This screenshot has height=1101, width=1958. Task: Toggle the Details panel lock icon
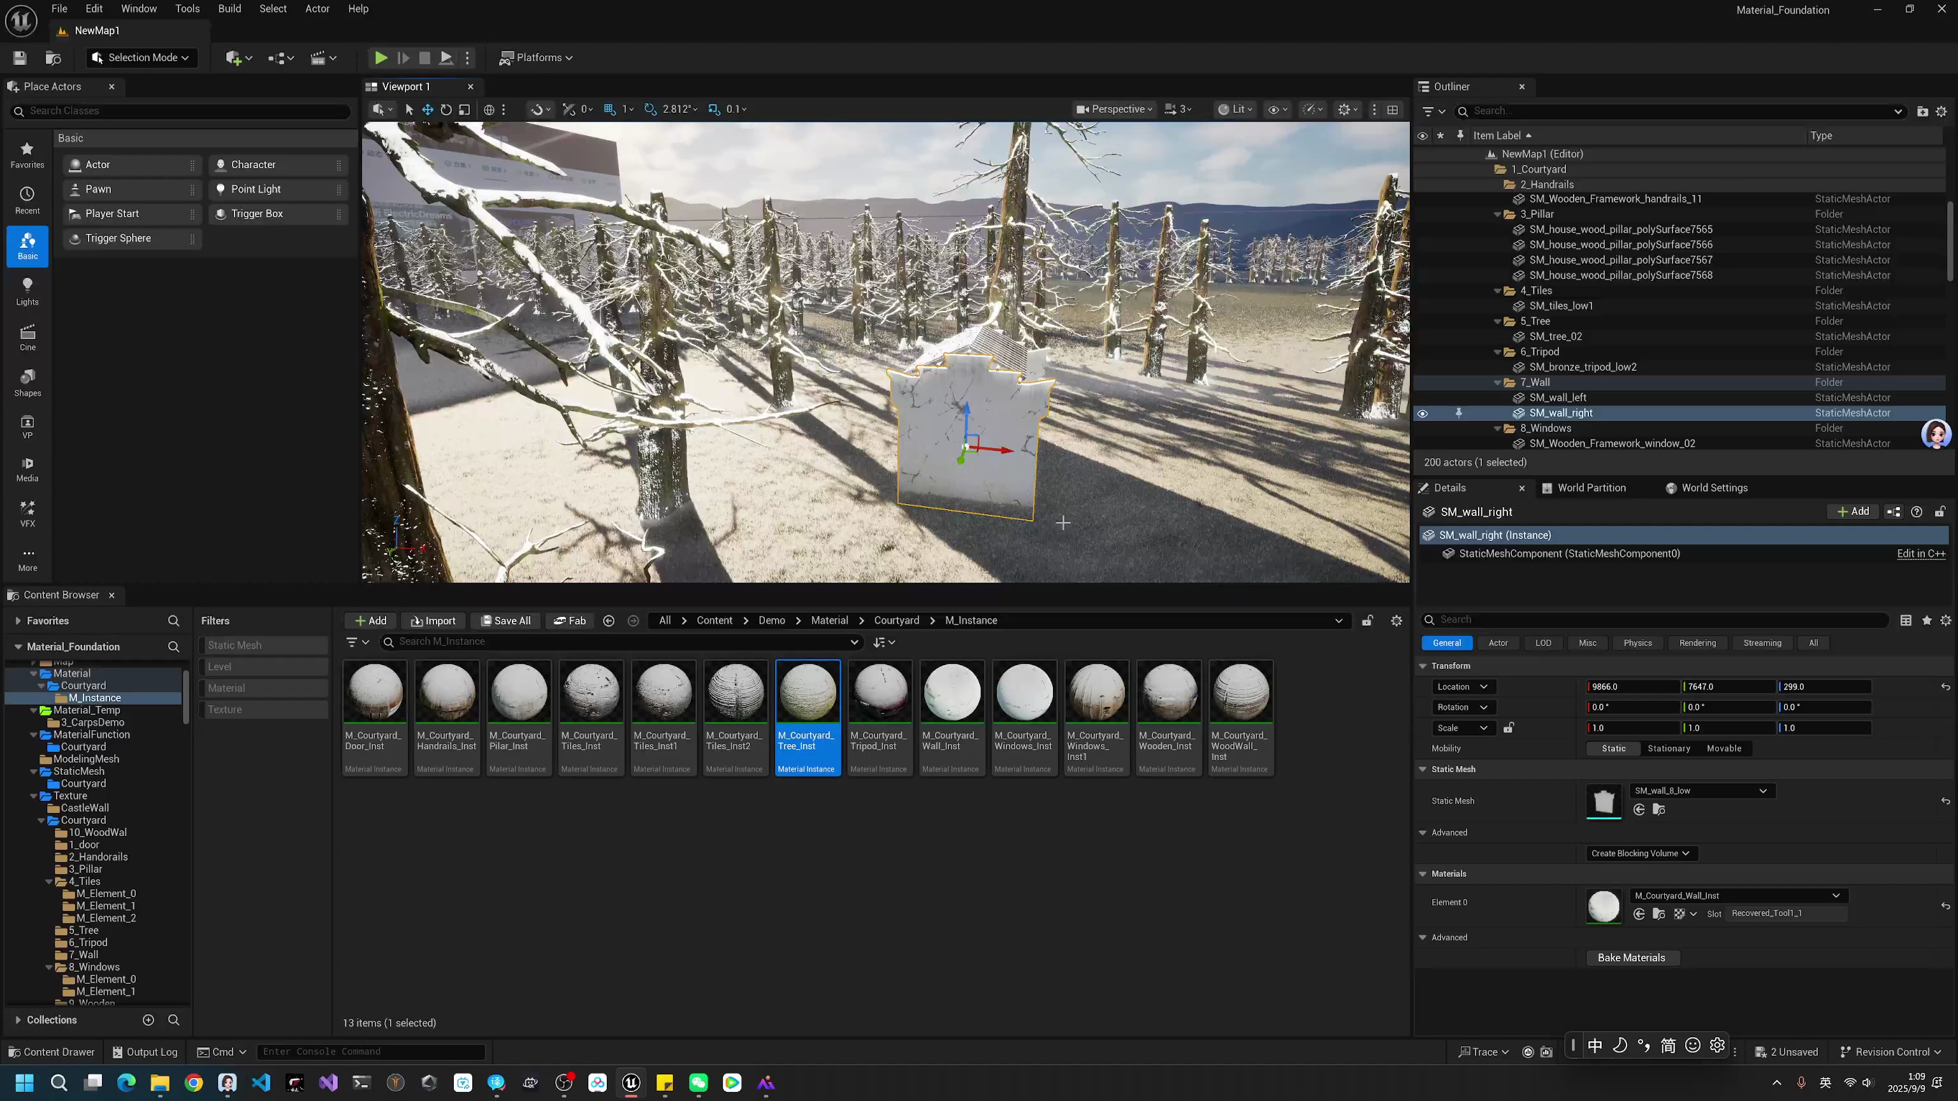point(1940,512)
